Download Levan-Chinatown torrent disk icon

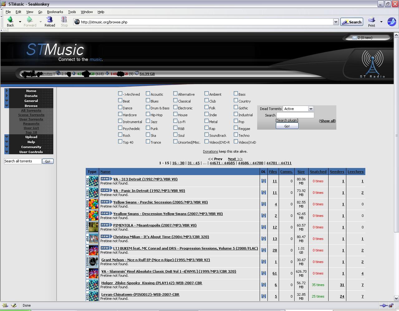264,296
